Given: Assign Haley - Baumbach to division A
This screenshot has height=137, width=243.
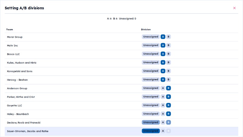Looking at the screenshot, I should click(163, 114).
